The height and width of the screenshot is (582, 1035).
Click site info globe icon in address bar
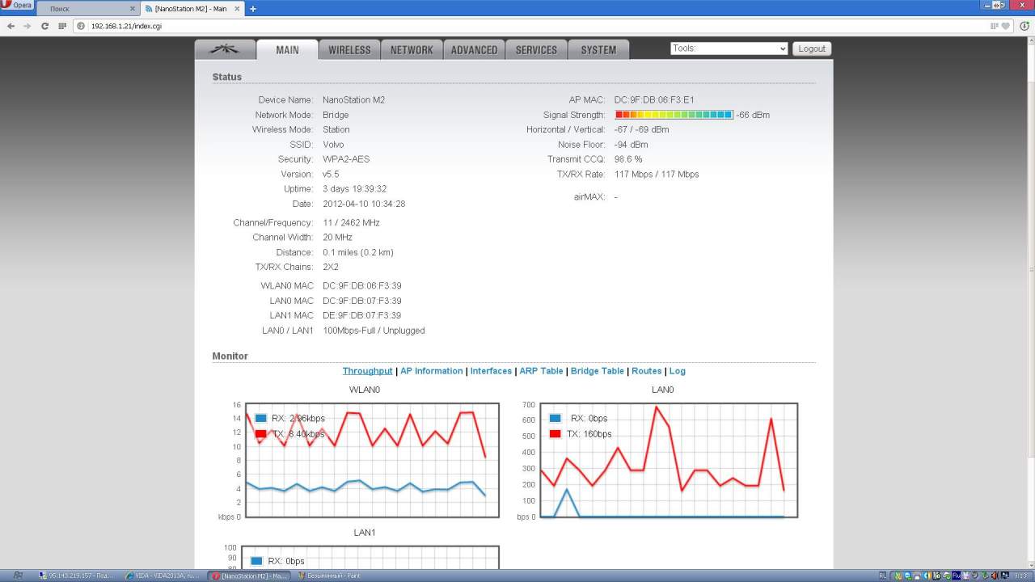(x=82, y=26)
